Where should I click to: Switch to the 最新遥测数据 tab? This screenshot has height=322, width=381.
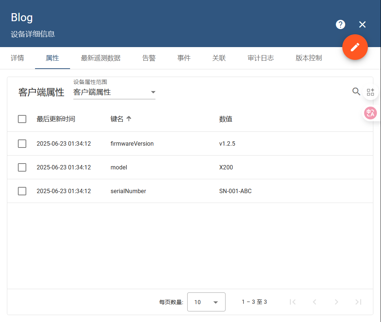pos(100,58)
